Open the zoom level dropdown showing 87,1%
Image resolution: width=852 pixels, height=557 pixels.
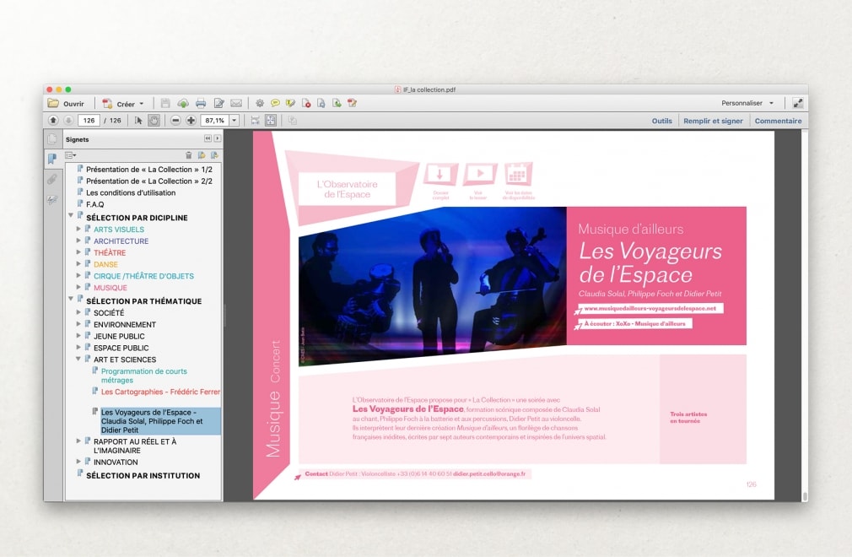(235, 120)
